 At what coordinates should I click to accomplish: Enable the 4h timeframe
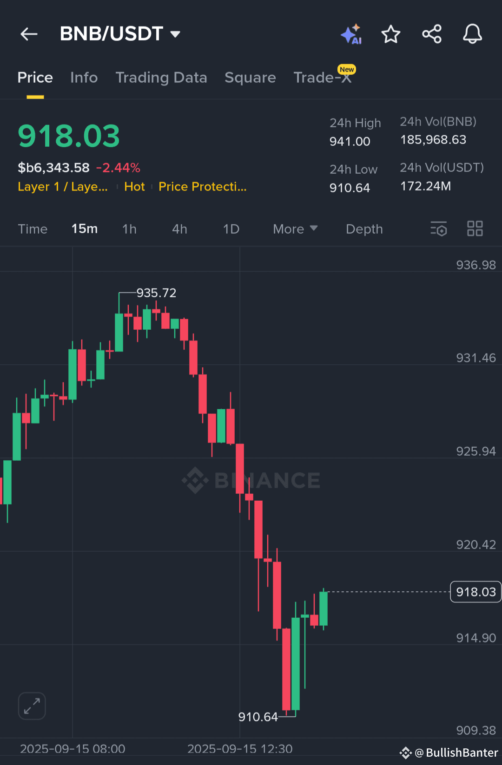(179, 229)
